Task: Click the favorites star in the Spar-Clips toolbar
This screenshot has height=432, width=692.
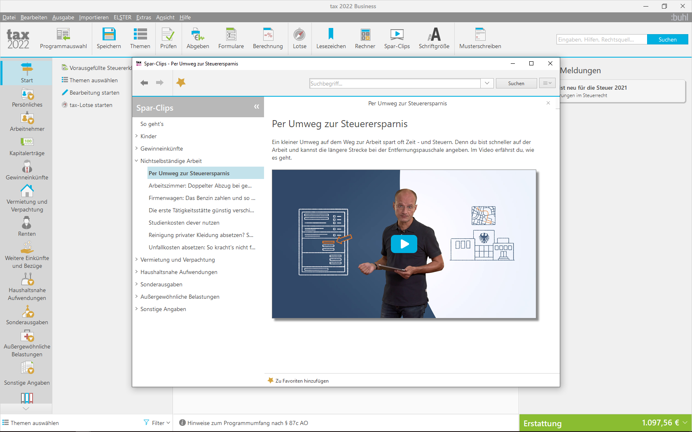Action: pyautogui.click(x=181, y=83)
